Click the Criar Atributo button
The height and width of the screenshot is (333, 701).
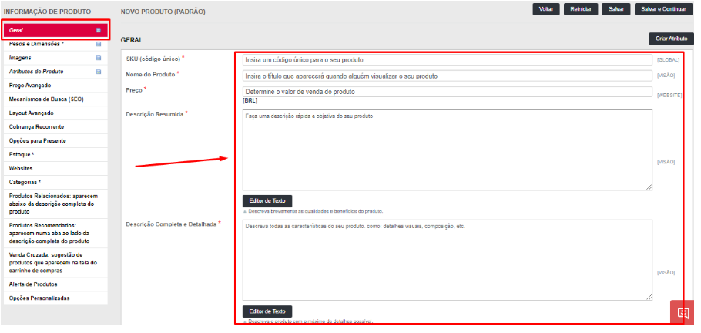pos(672,38)
